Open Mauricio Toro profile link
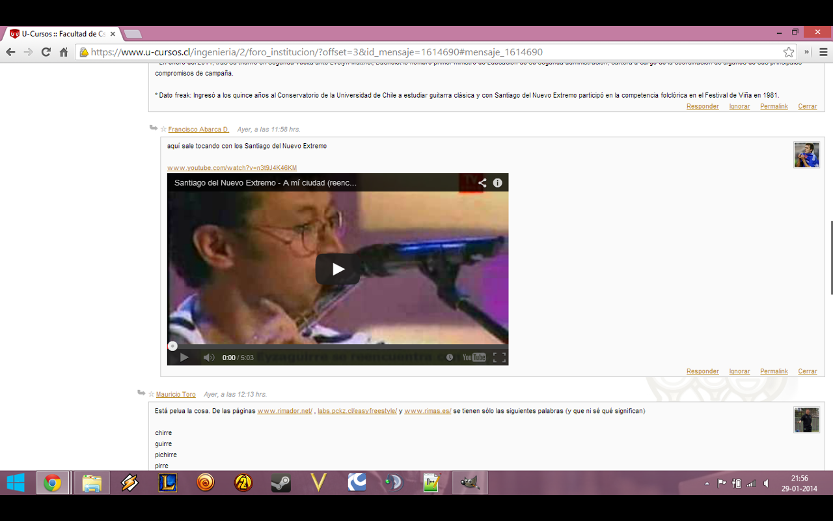 176,395
